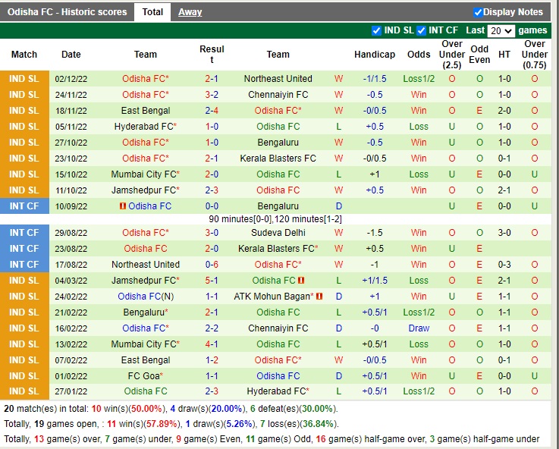
Task: Uncheck the INT CF league filter
Action: [x=422, y=31]
